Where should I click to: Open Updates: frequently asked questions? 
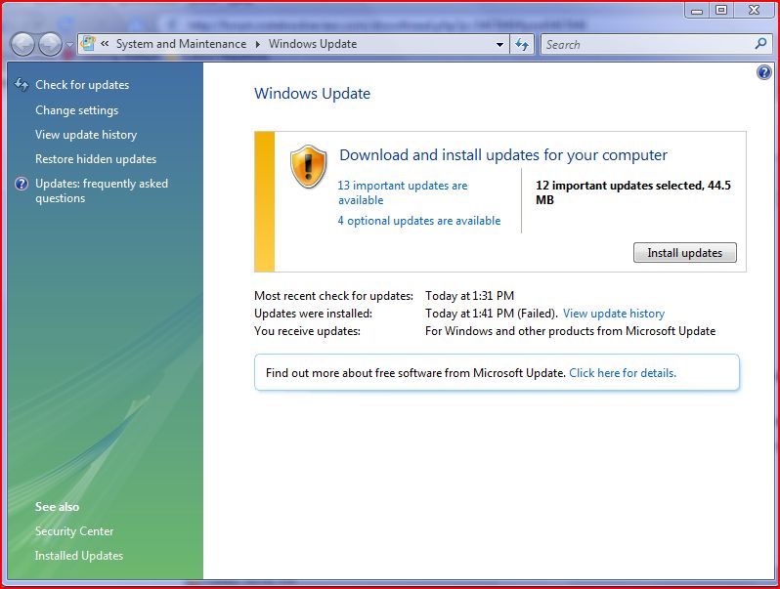(x=102, y=190)
